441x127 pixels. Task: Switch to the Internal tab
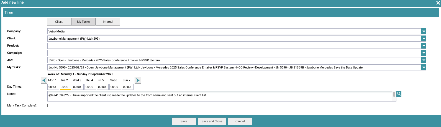coord(108,22)
